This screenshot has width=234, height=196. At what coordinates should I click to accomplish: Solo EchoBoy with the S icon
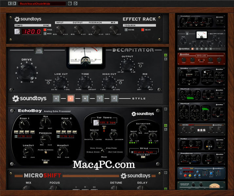[166, 129]
